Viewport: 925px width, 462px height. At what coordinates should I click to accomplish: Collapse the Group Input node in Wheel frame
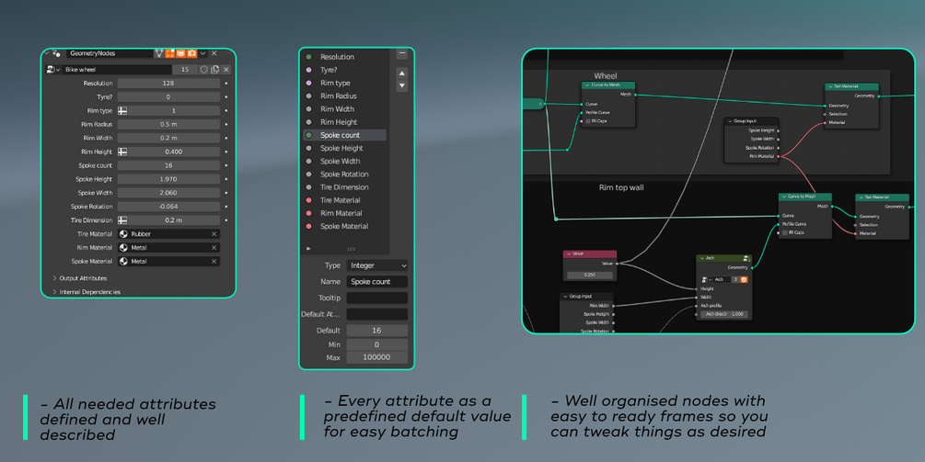click(730, 121)
